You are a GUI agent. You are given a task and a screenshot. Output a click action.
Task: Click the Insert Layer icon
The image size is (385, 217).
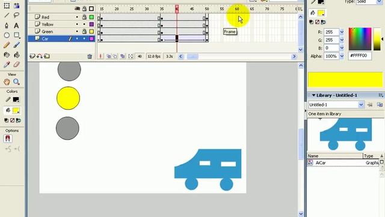click(32, 56)
